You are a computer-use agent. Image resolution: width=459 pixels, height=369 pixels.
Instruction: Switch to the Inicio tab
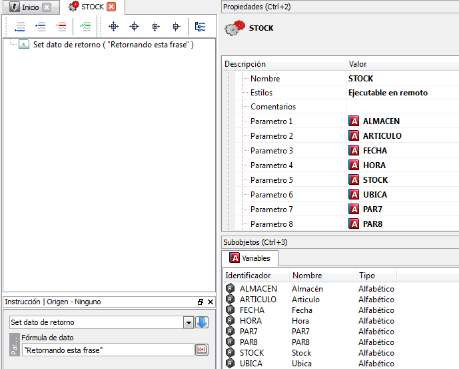click(30, 7)
